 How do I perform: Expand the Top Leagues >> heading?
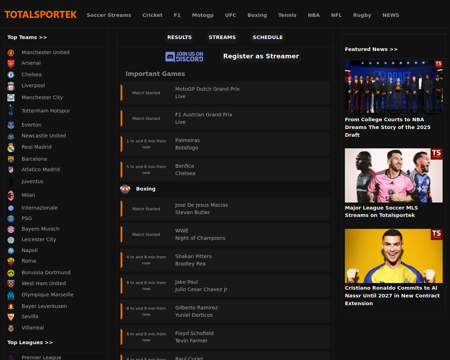coord(30,342)
